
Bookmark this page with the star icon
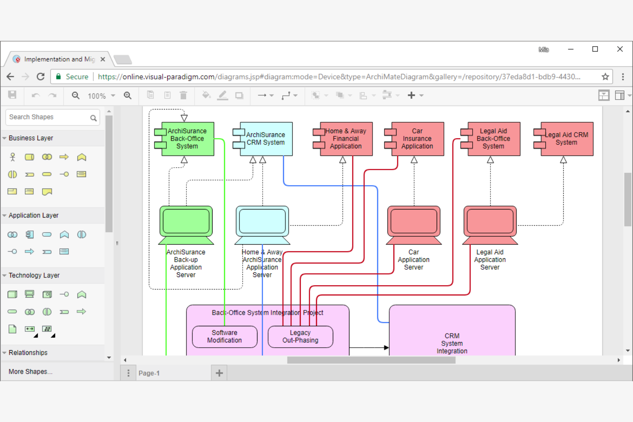point(605,77)
